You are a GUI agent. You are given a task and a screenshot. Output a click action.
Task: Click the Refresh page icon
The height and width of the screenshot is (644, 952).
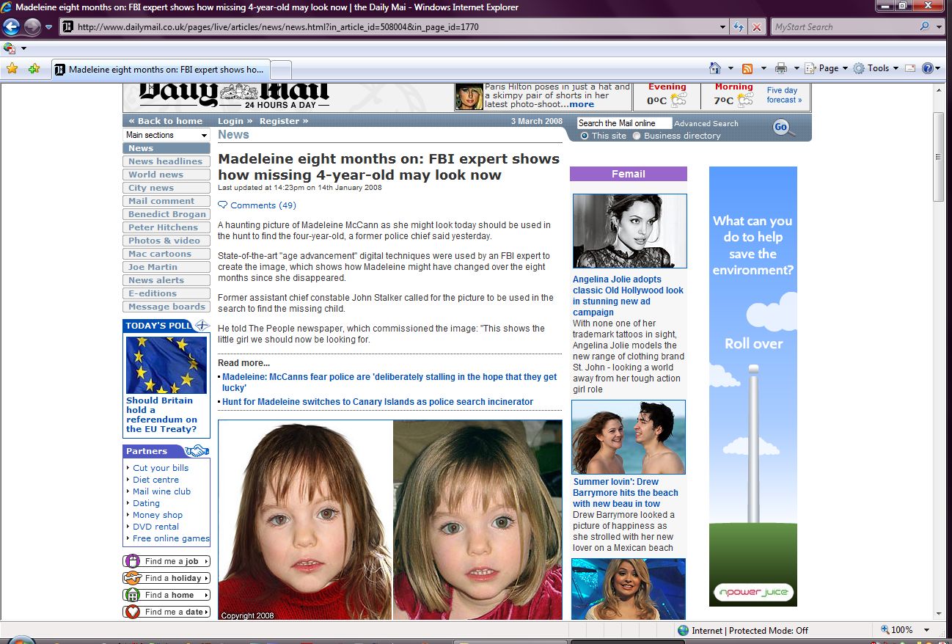pyautogui.click(x=739, y=27)
